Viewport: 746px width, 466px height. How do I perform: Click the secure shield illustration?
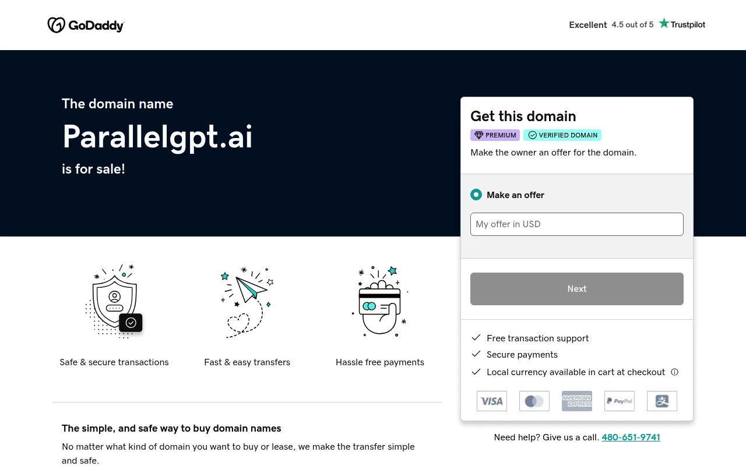coord(114,301)
